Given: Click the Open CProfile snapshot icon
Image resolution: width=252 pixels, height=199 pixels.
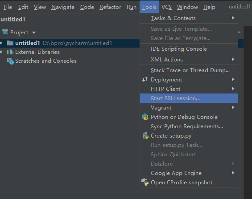Looking at the screenshot, I should point(145,183).
